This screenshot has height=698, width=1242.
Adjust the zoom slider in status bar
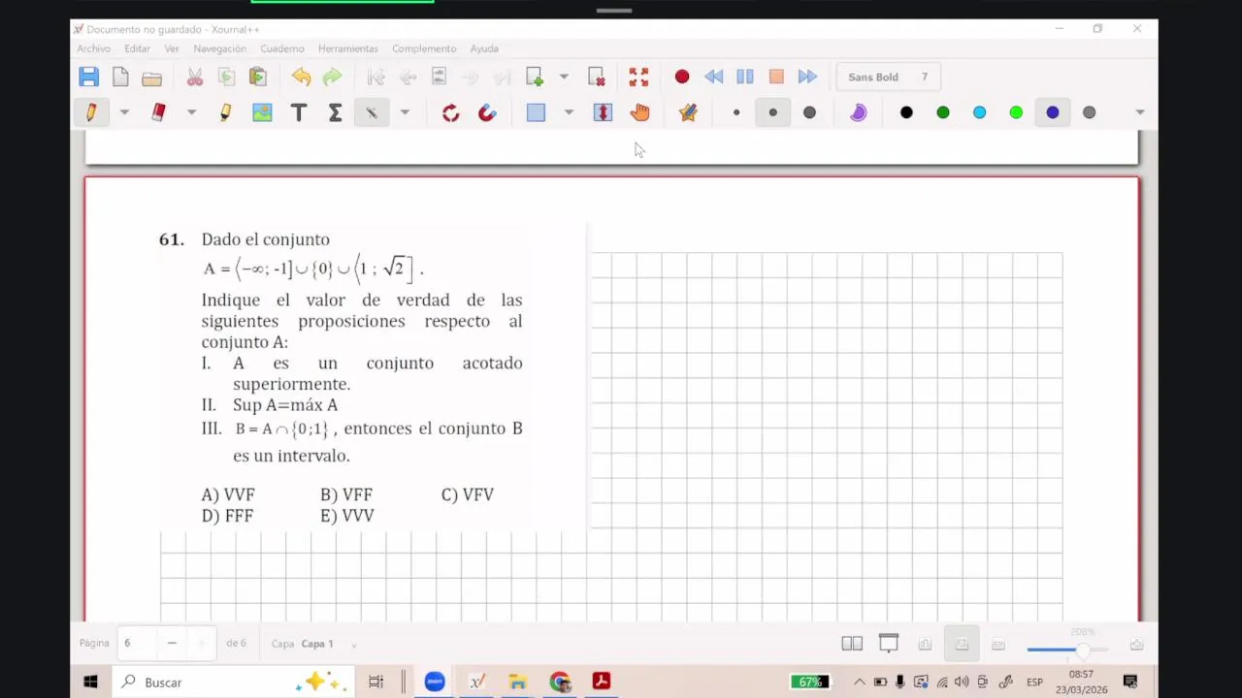(x=1065, y=650)
